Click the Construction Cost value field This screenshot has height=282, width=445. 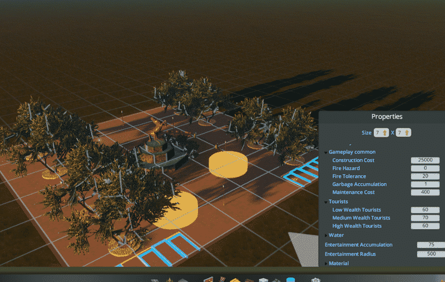425,160
